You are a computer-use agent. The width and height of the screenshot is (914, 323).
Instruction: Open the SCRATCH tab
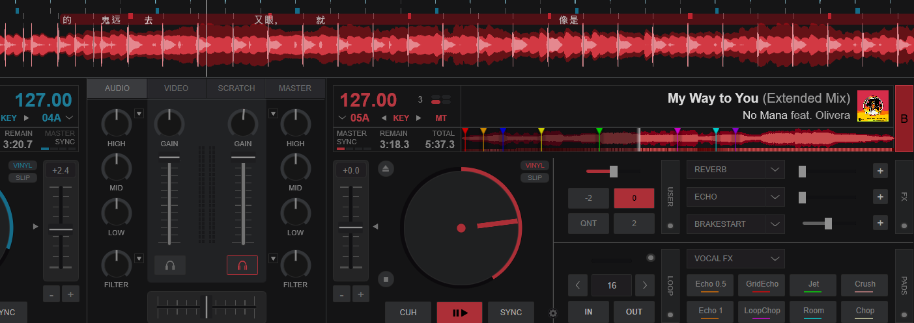[236, 88]
